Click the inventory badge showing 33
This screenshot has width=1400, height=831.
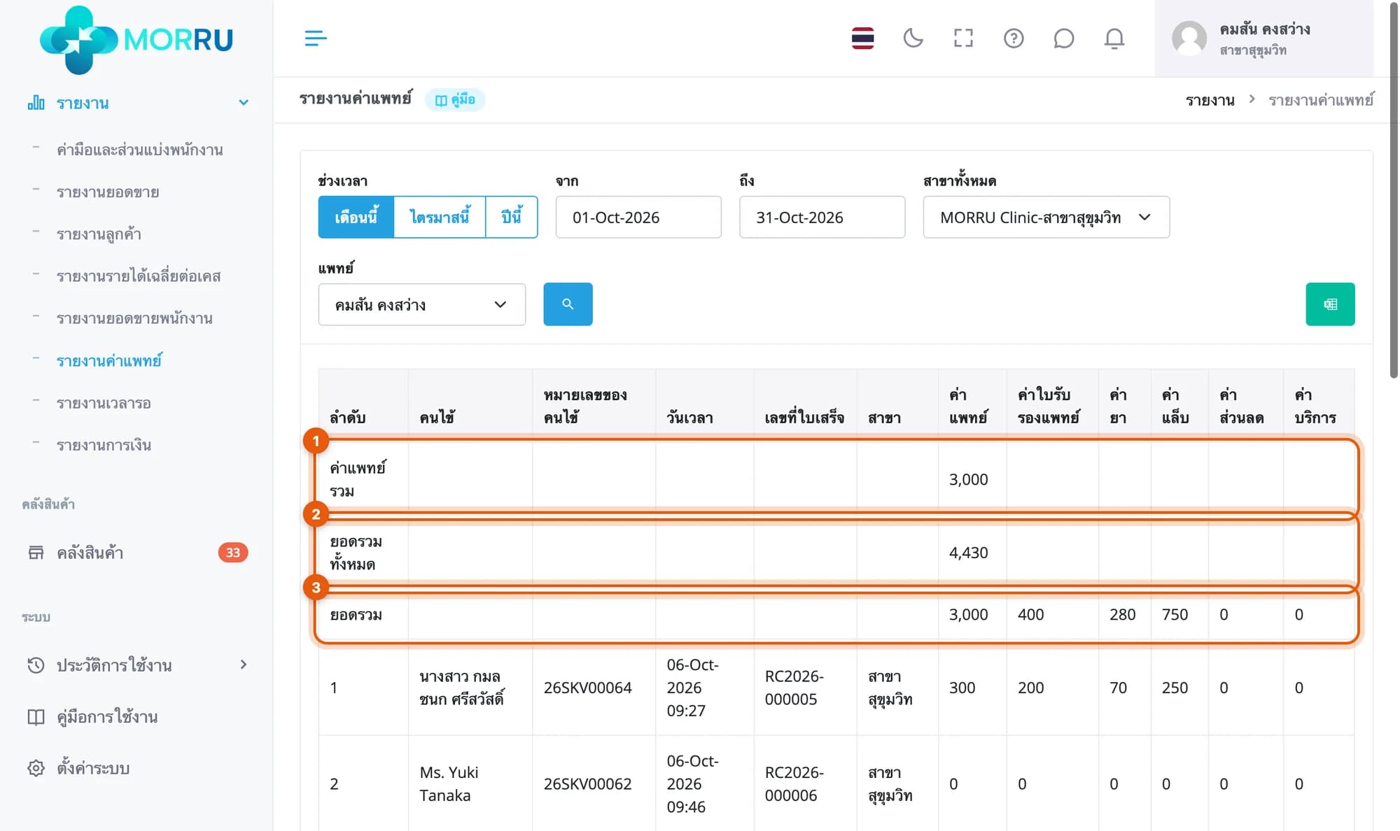coord(233,553)
